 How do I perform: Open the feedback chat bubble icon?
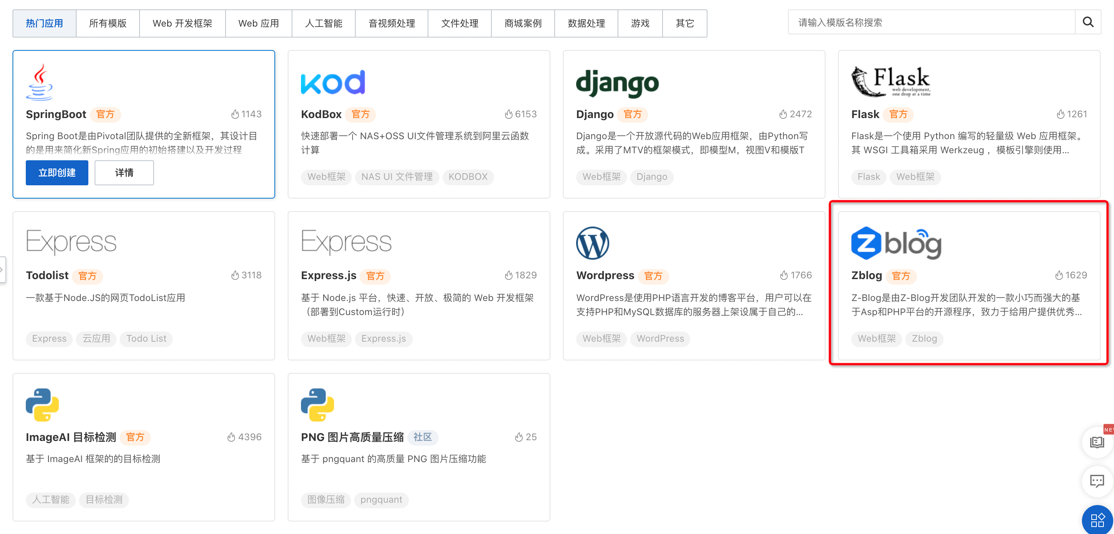pyautogui.click(x=1096, y=480)
